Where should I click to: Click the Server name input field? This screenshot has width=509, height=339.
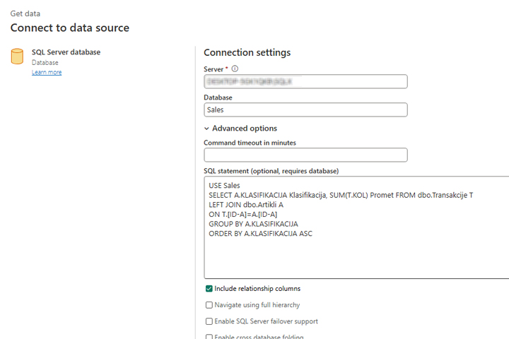tap(305, 81)
